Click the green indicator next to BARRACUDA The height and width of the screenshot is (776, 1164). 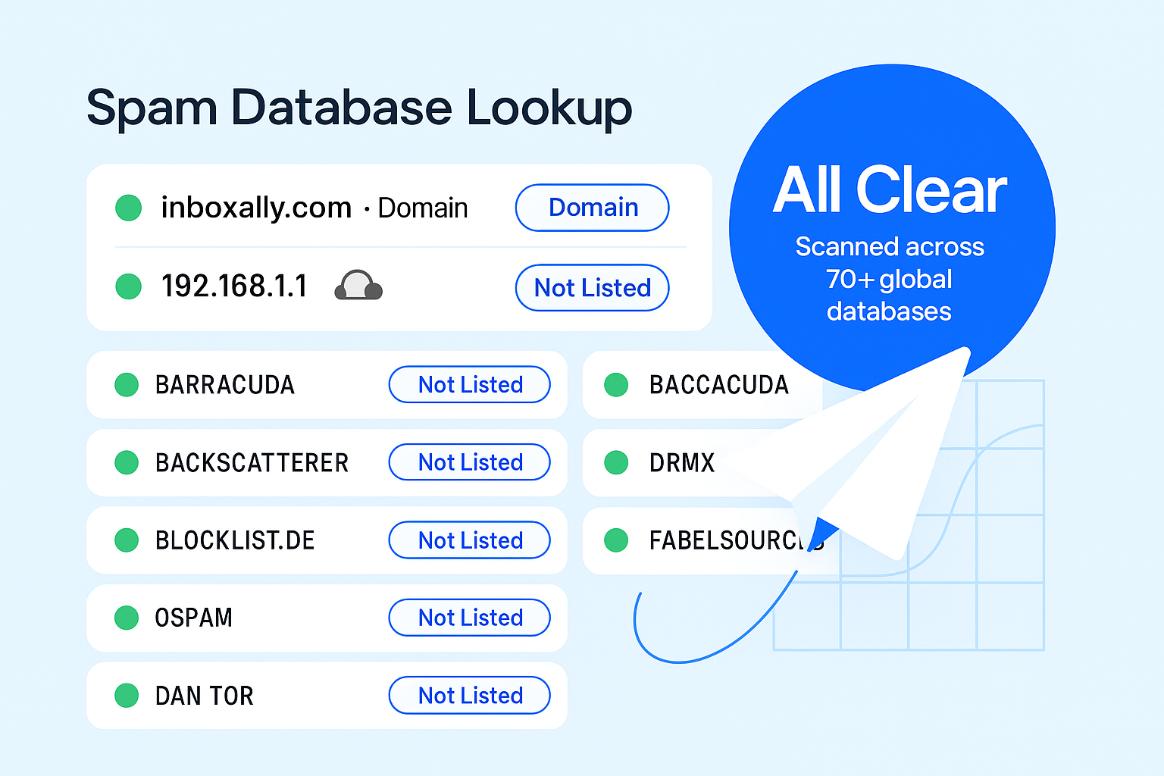click(x=127, y=385)
